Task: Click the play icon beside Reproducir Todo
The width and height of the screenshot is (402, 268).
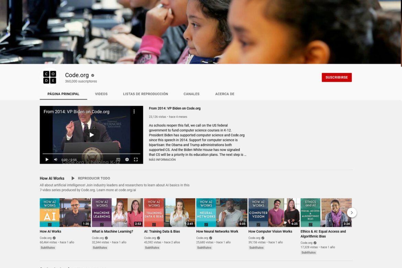Action: [x=73, y=178]
